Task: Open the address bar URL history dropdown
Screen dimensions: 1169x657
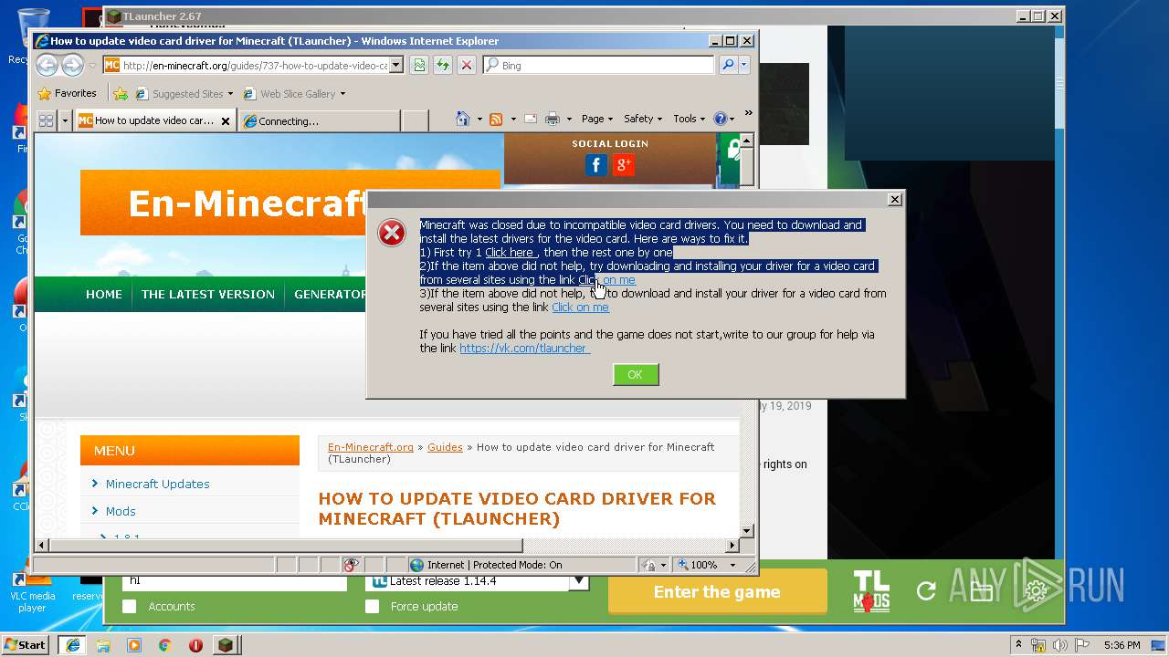Action: coord(395,65)
